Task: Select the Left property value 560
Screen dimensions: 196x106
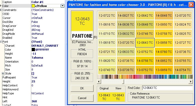Action: (x=34, y=101)
